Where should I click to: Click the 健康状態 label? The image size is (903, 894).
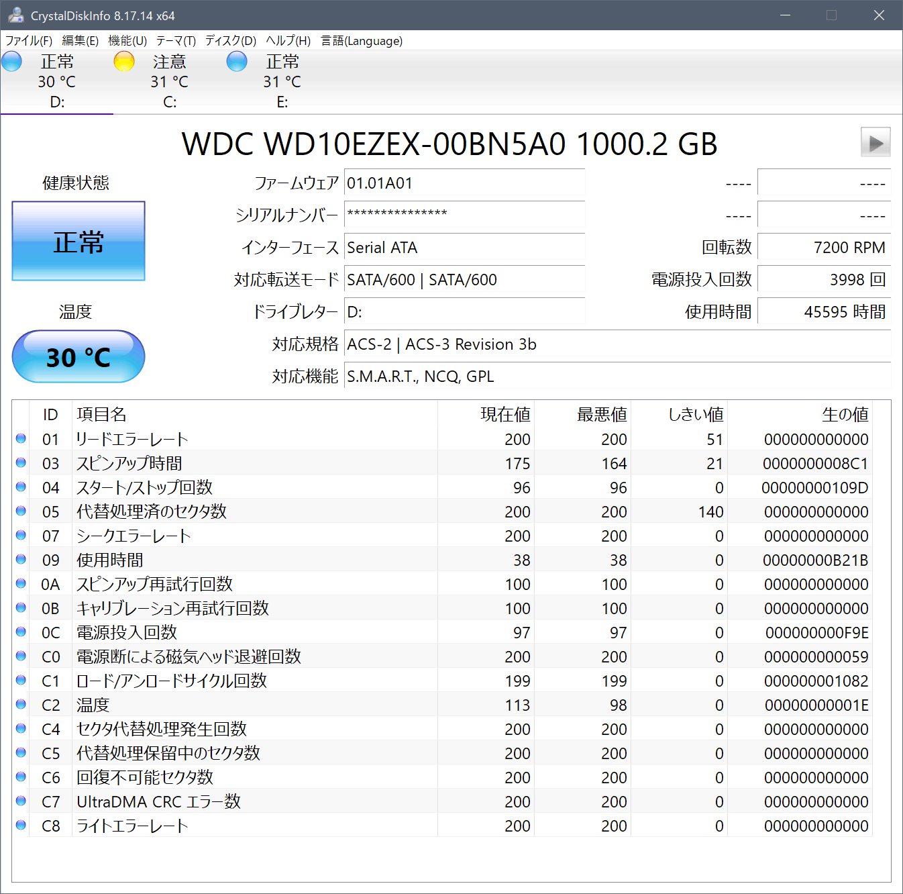coord(76,183)
